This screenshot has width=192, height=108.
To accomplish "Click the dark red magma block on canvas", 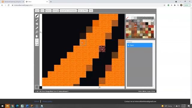I will (102, 49).
